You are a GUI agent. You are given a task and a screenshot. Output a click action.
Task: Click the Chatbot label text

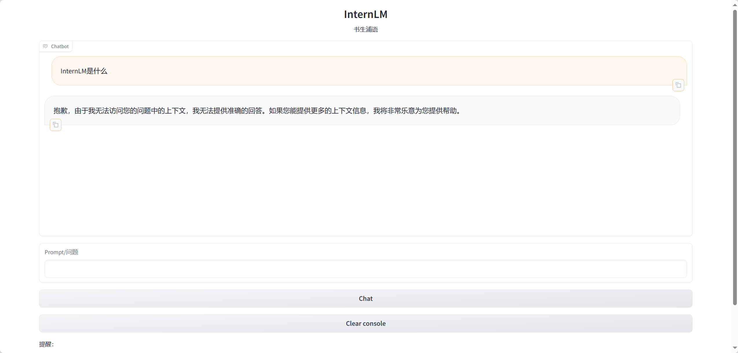click(x=60, y=46)
